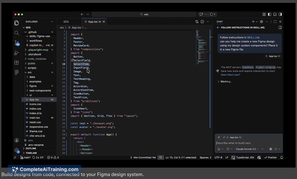Viewport: 297px width, 179px height.
Task: Open the Extensions view
Action: pos(16,63)
